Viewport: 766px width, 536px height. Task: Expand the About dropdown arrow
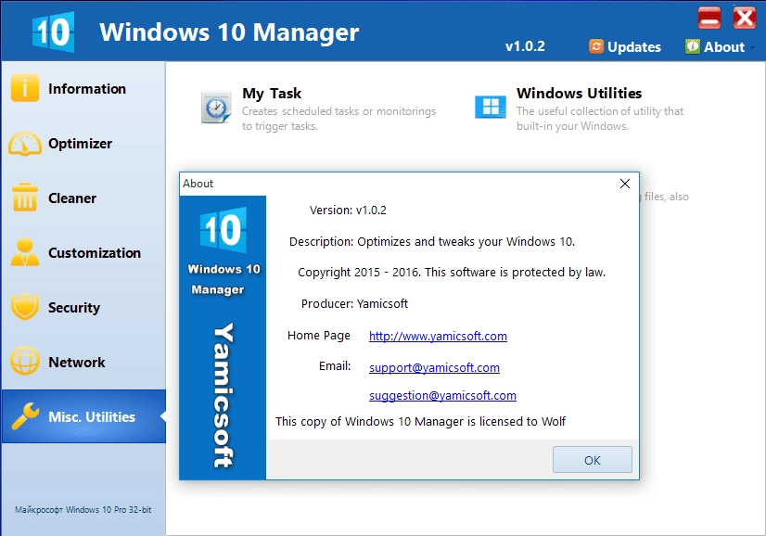tap(752, 47)
